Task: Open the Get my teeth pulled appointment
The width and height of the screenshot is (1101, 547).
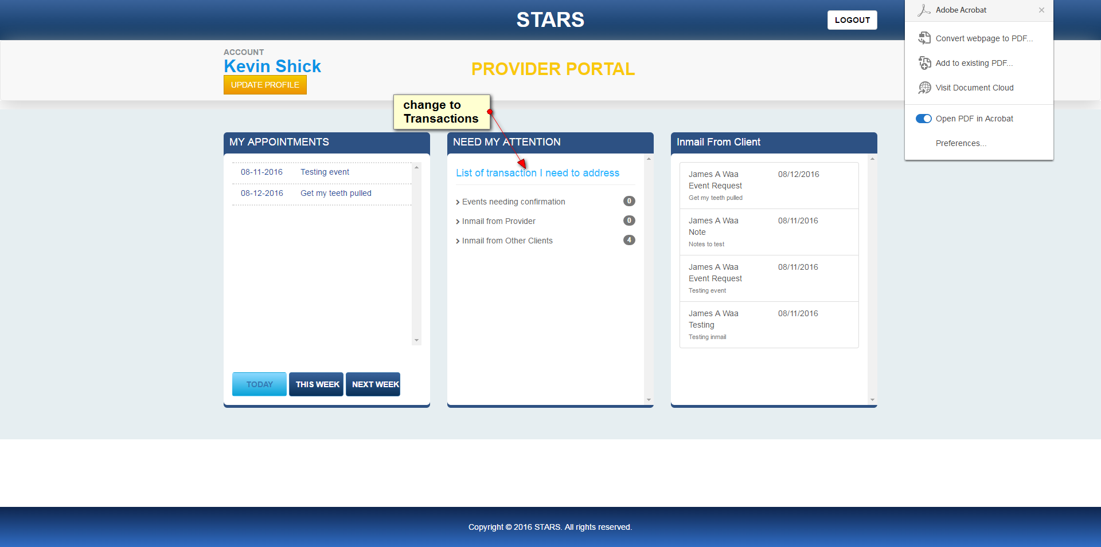Action: (x=336, y=193)
